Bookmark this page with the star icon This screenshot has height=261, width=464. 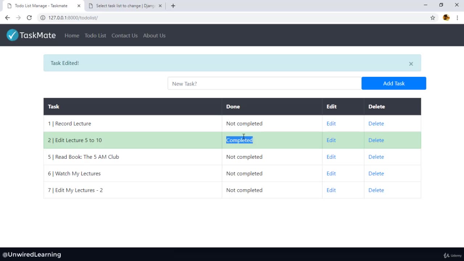[432, 18]
